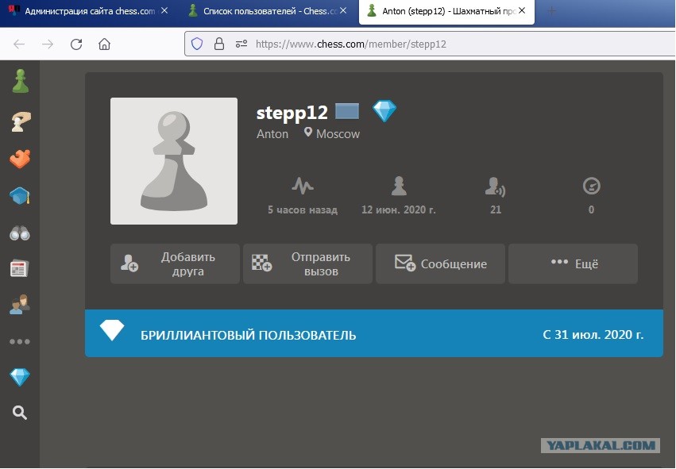676x469 pixels.
Task: Click the followers icon above 21
Action: point(495,186)
